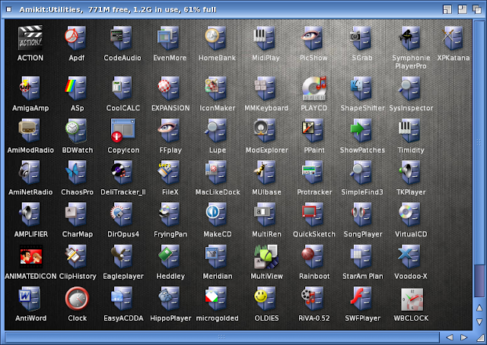This screenshot has width=487, height=345.
Task: Select the OLDIES smiley icon
Action: 266,299
